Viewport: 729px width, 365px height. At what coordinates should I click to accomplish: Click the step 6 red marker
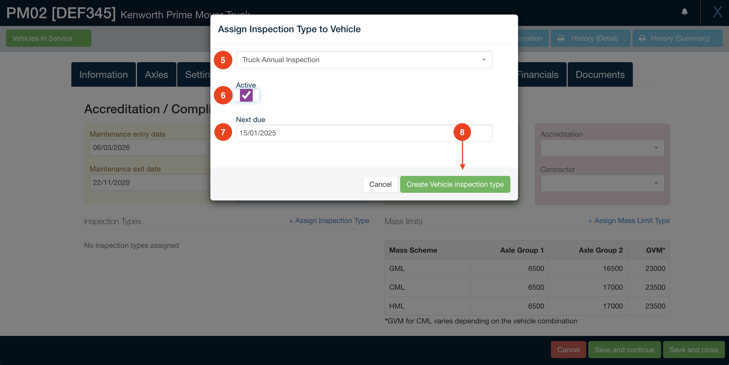[x=223, y=95]
